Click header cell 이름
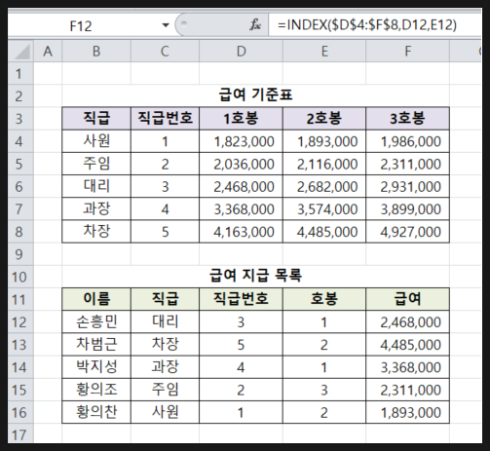 click(96, 299)
